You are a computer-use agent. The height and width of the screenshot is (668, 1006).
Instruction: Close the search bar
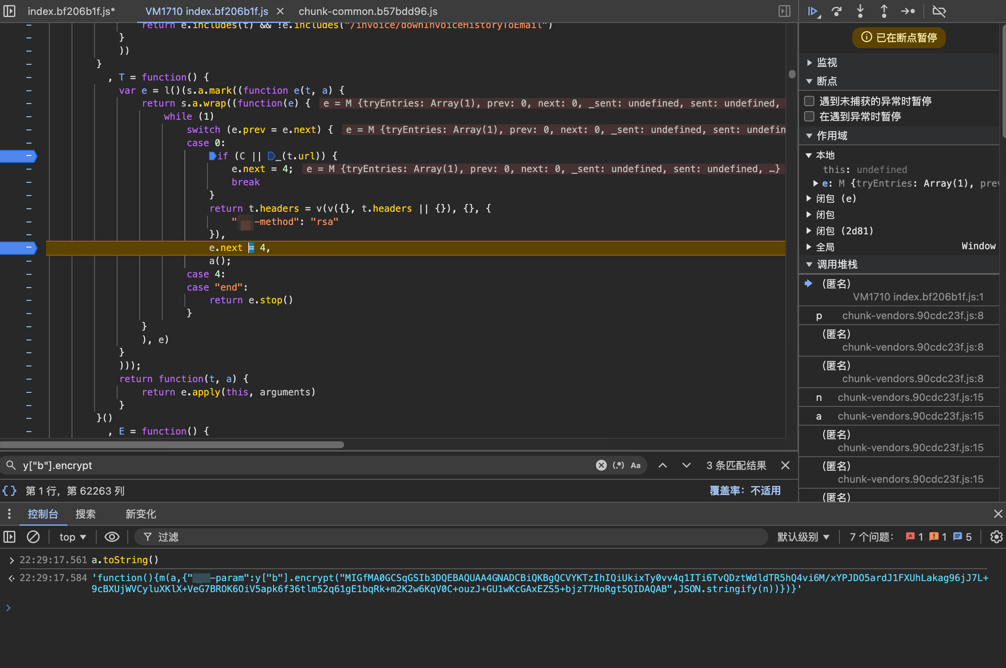pos(785,465)
